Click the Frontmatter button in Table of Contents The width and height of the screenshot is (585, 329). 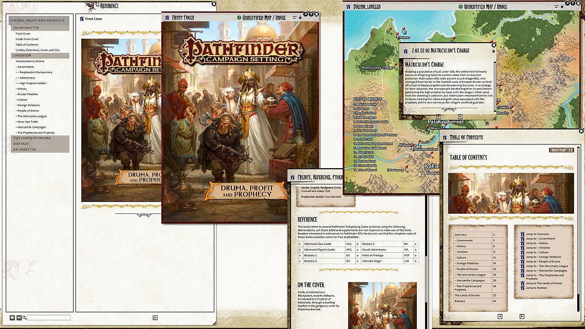(x=561, y=150)
